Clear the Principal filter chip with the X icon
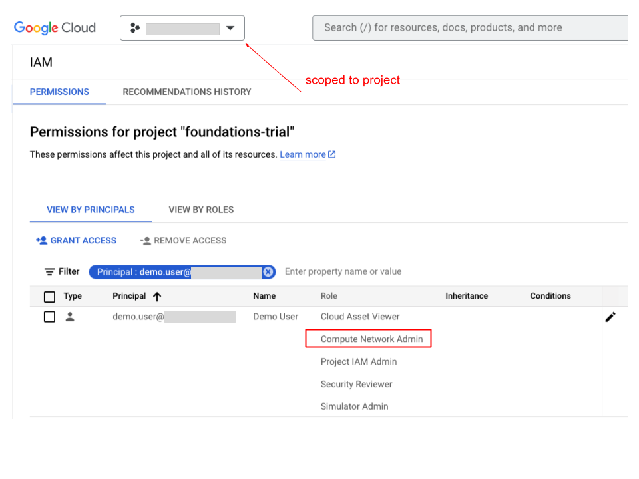The width and height of the screenshot is (639, 479). click(x=268, y=271)
